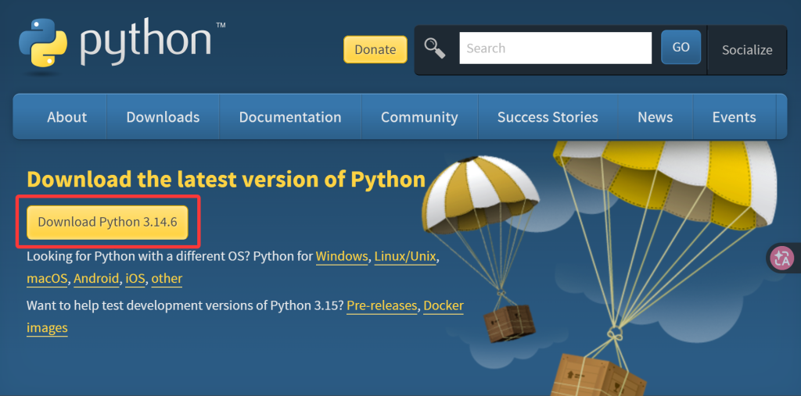Open the Downloads menu

tap(163, 117)
